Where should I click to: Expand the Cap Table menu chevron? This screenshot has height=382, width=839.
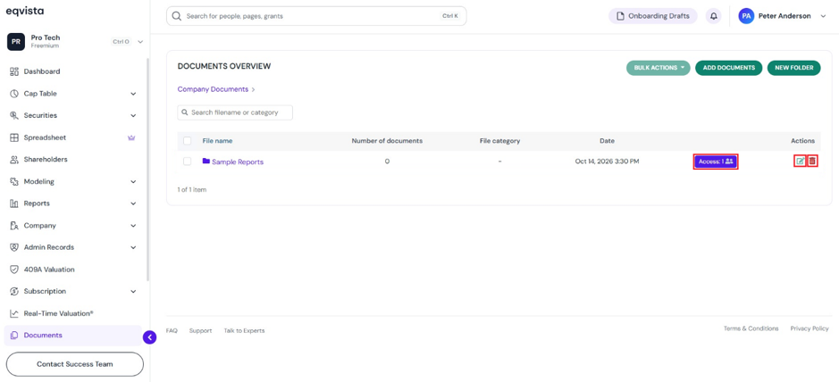tap(133, 94)
